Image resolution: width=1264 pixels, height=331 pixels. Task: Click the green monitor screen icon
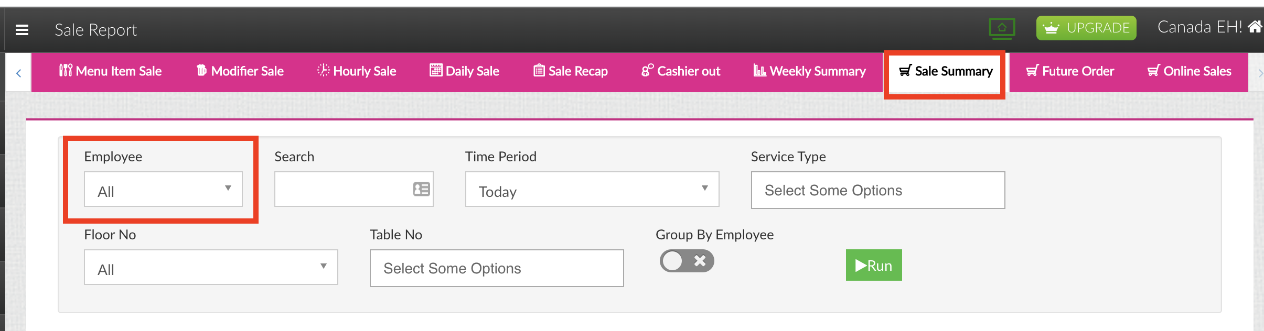(1002, 28)
